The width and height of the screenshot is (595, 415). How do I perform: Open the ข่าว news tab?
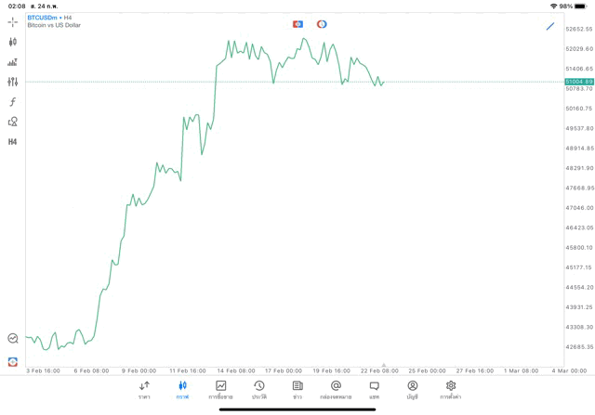click(297, 390)
